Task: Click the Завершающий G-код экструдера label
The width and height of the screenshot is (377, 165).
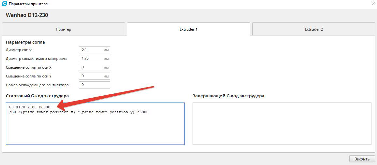Action: tap(228, 96)
